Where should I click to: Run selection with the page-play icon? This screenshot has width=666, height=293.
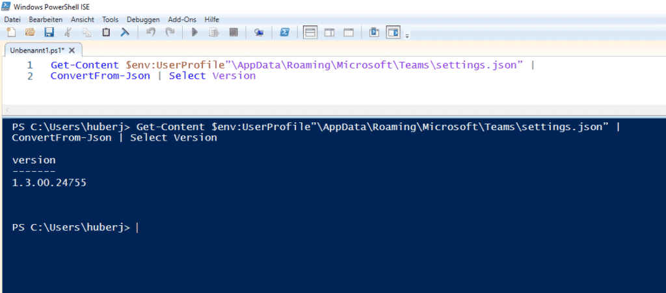coord(215,33)
